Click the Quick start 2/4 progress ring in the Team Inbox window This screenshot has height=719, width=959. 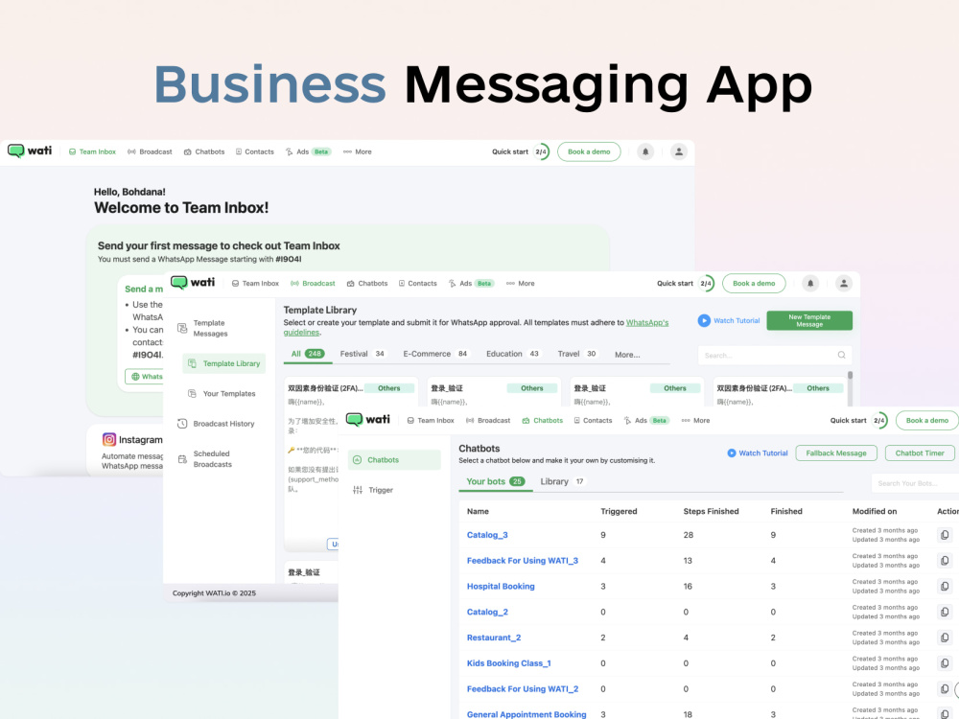point(541,151)
